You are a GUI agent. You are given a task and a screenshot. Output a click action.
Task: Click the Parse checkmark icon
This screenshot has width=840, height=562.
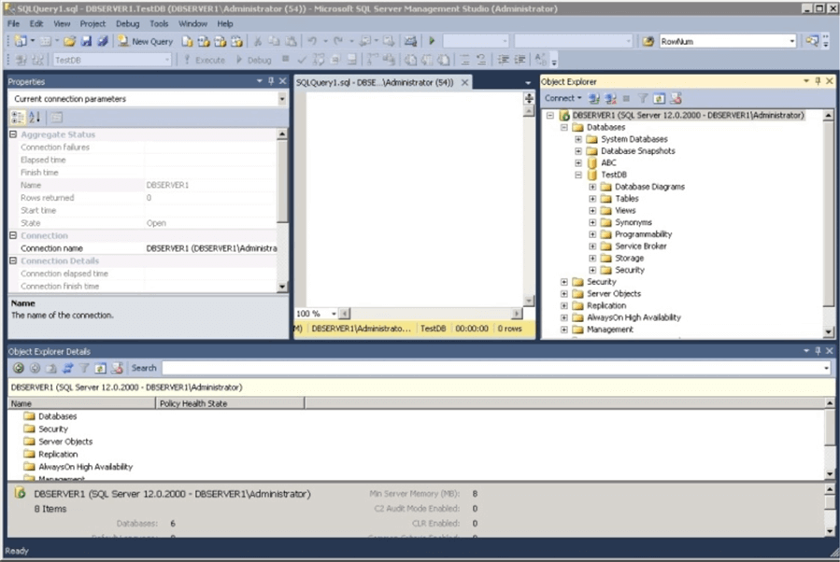click(302, 60)
